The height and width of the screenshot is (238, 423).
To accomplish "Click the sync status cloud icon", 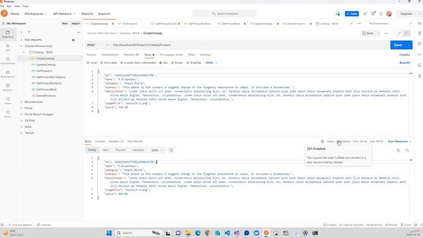I will coord(338,14).
